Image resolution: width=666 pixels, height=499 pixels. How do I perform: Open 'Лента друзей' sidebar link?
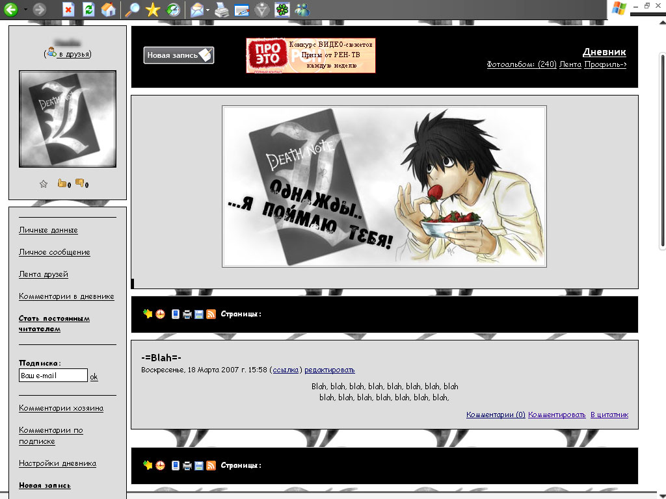coord(44,274)
